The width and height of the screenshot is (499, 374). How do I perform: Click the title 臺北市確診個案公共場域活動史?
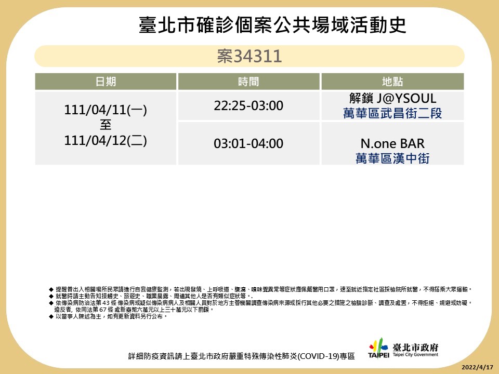pyautogui.click(x=273, y=25)
